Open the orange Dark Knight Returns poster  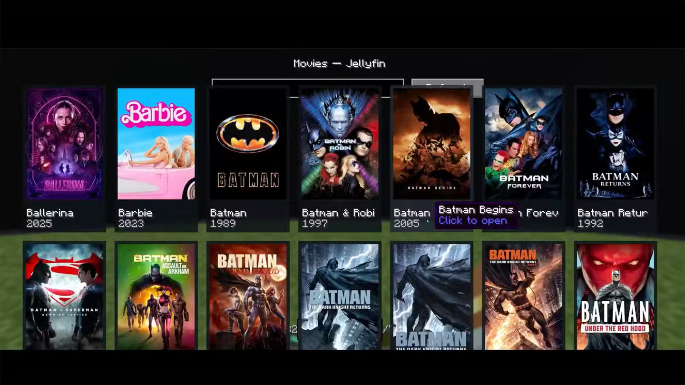click(523, 296)
